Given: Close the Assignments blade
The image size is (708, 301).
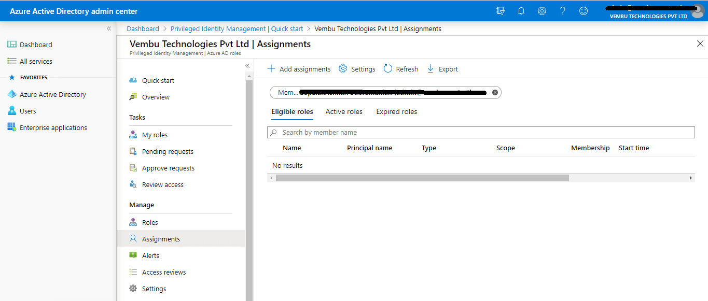Looking at the screenshot, I should [700, 44].
